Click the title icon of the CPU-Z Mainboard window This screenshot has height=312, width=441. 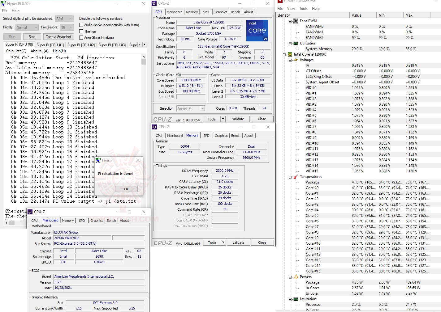[30, 212]
